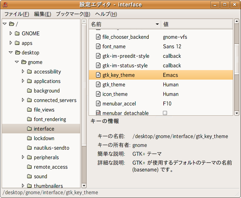This screenshot has width=241, height=198.
Task: Click the string key icon beside gtk-im-status-style
Action: point(98,65)
